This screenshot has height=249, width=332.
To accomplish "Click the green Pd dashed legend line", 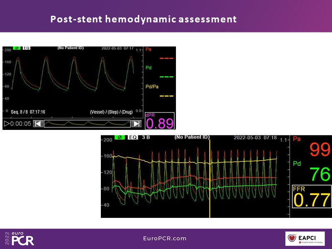I will click(x=166, y=77).
